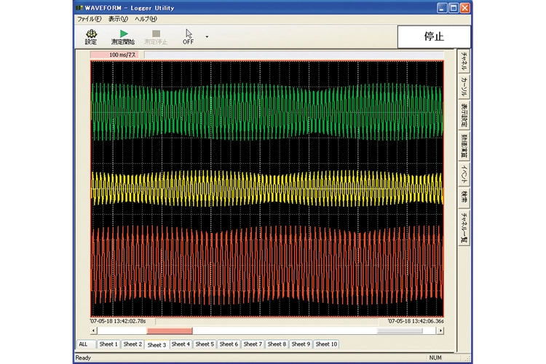Viewport: 546px width, 364px height.
Task: Click the left arrow of the horizontal scrollbar
Action: tap(94, 331)
